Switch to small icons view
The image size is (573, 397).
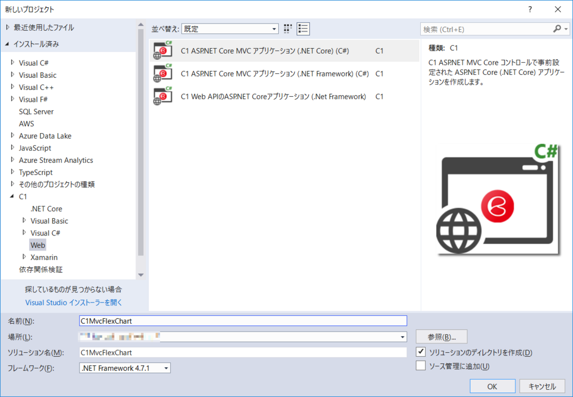(x=288, y=29)
